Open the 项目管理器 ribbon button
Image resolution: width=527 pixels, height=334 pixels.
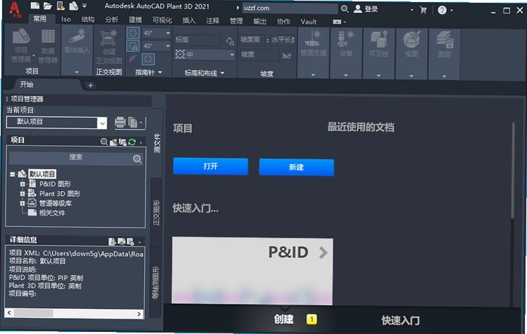click(21, 46)
